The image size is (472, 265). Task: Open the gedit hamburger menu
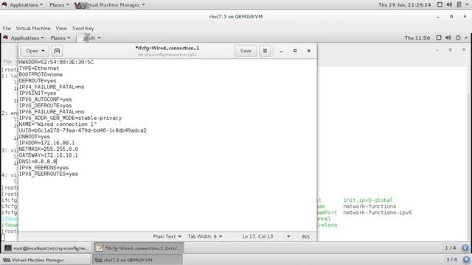pos(265,51)
